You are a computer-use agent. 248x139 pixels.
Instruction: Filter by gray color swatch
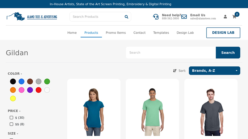pos(38,82)
